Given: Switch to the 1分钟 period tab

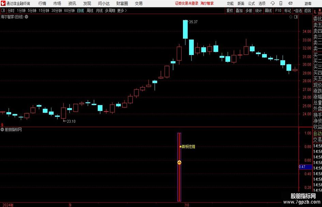Looking at the screenshot, I should (x=21, y=11).
